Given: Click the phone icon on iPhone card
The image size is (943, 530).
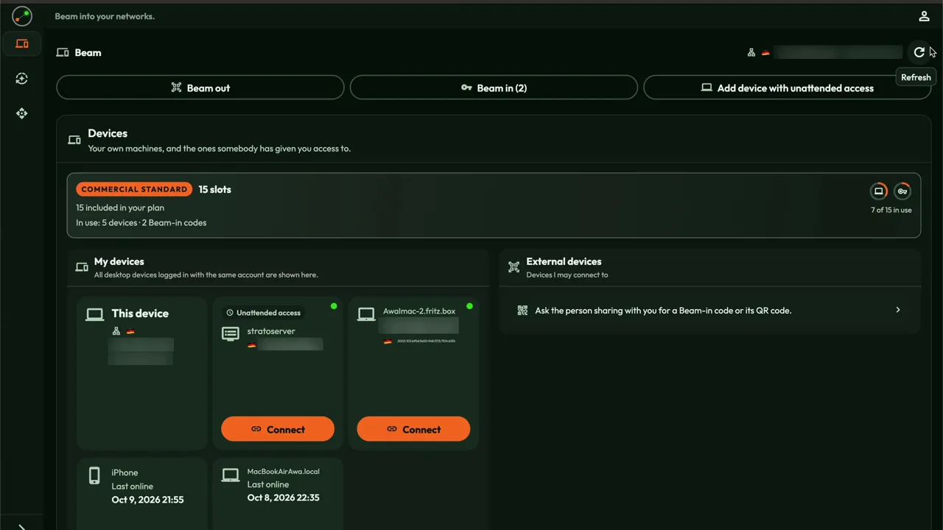Looking at the screenshot, I should 94,476.
